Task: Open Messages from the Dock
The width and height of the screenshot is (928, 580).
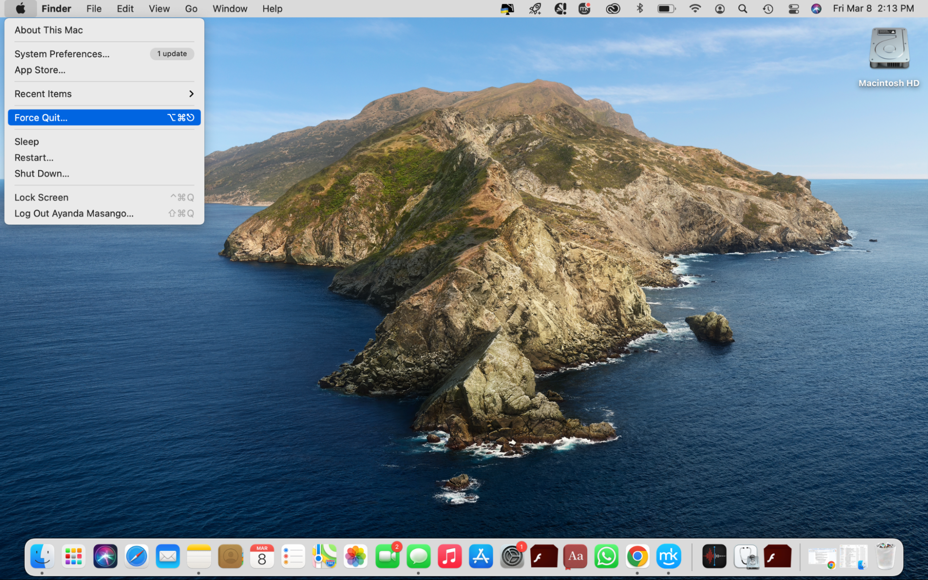Action: 418,556
